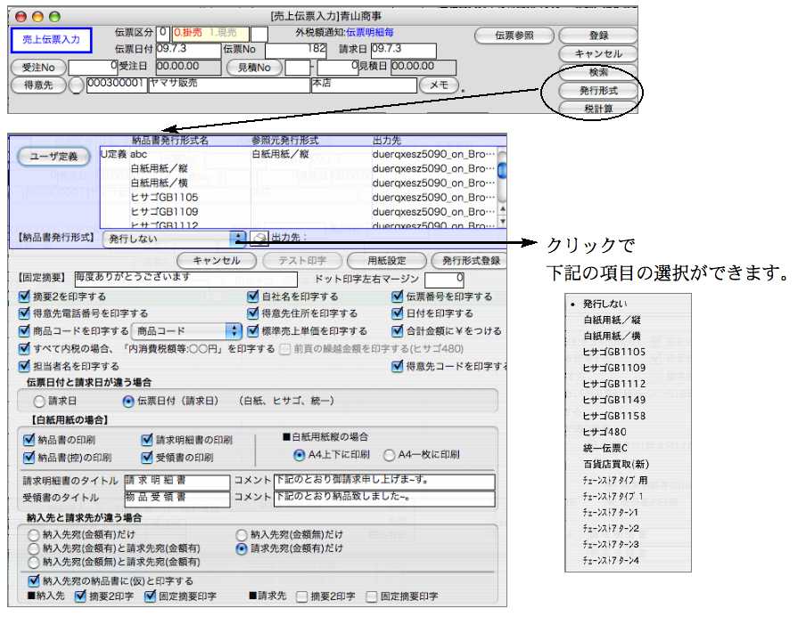Open the メモ button
806x617 pixels.
pyautogui.click(x=439, y=85)
